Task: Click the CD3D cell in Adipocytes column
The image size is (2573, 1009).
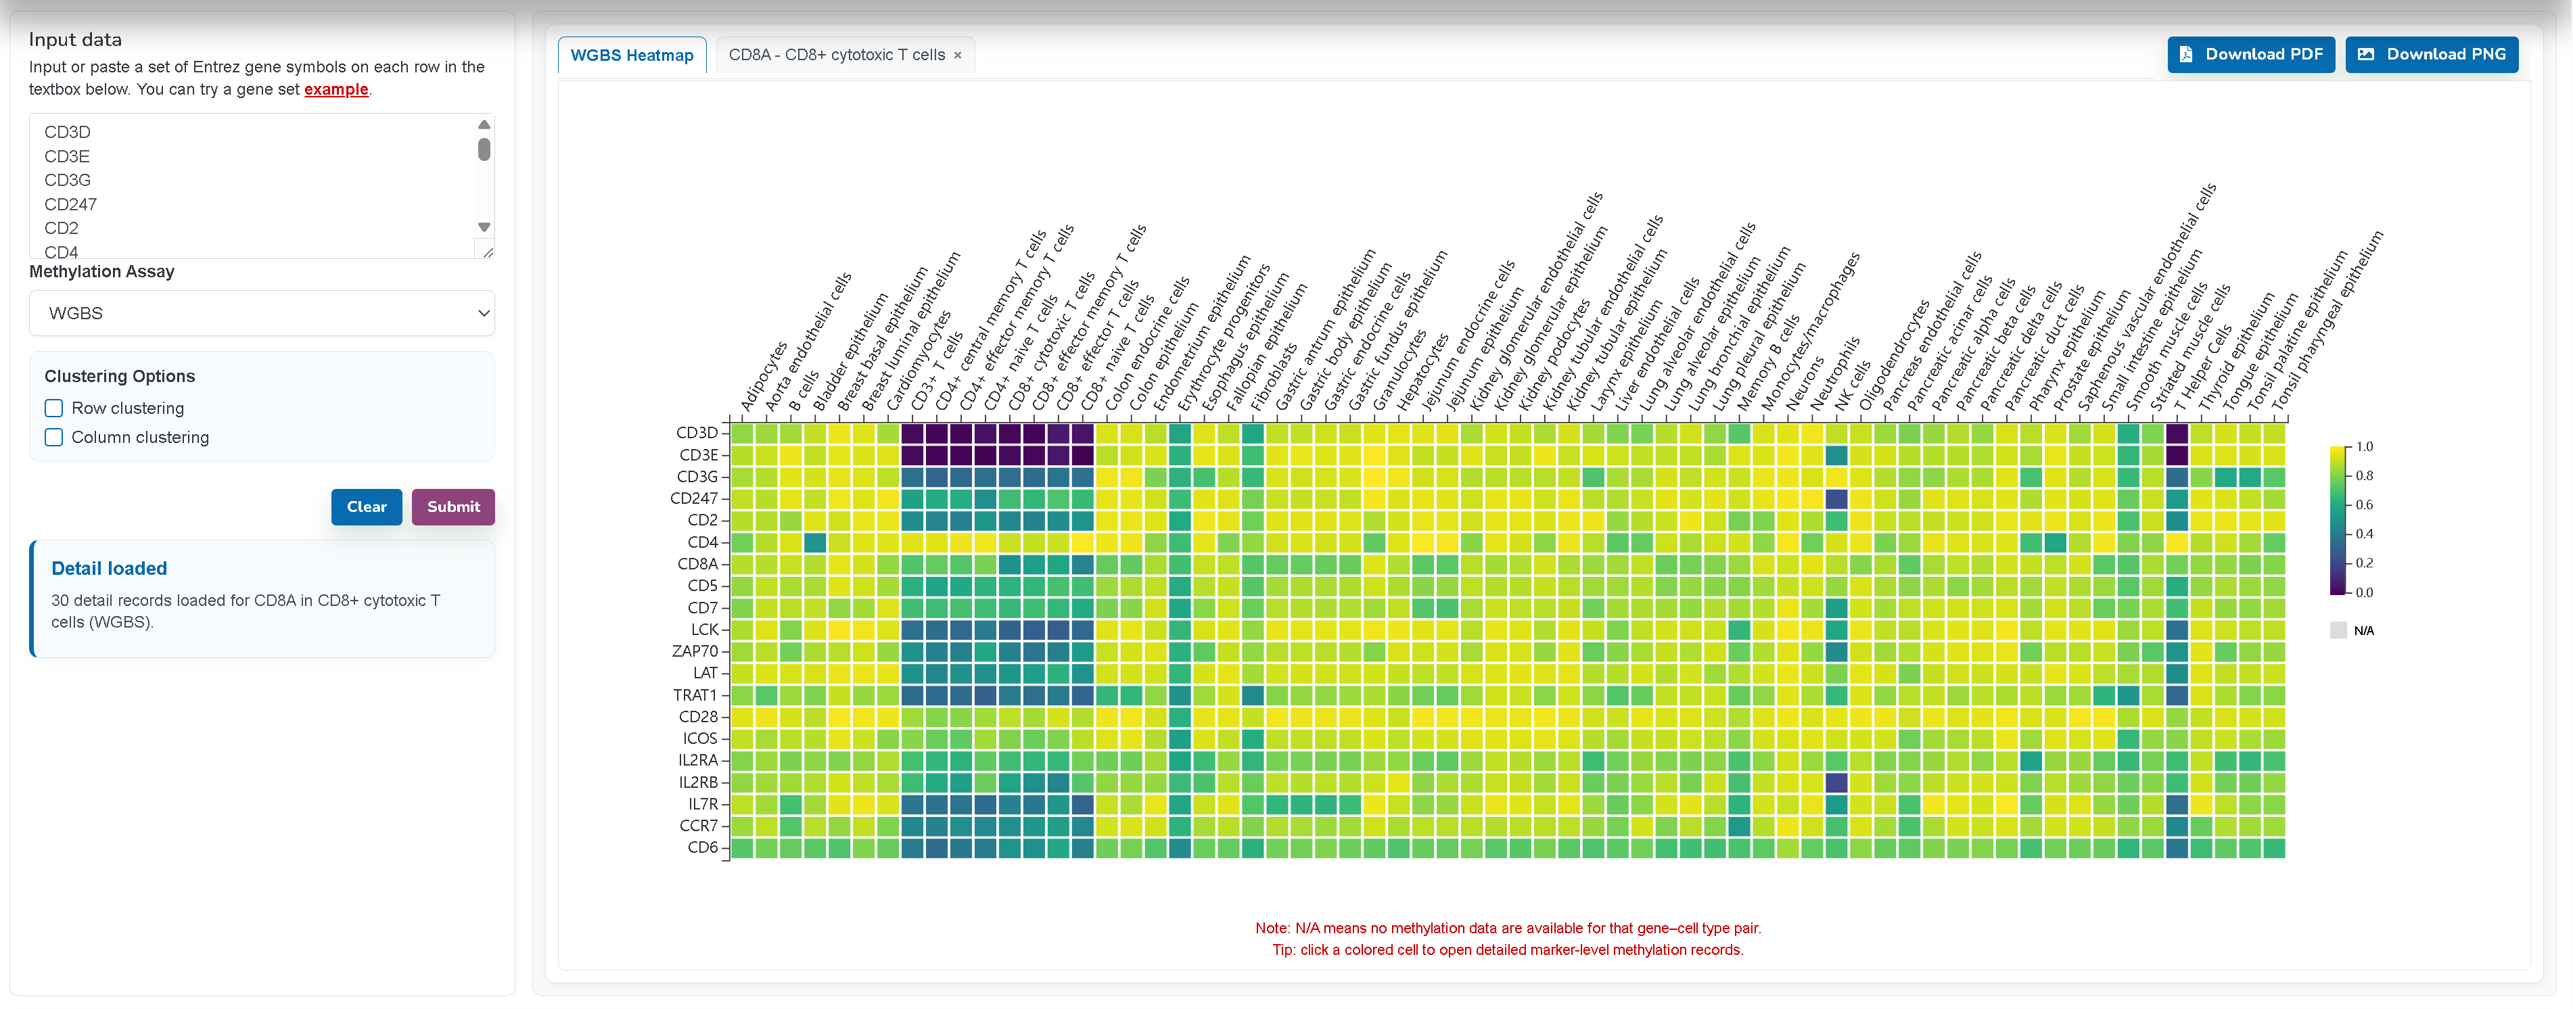Action: 742,433
